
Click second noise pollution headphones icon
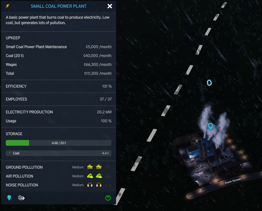(99, 185)
